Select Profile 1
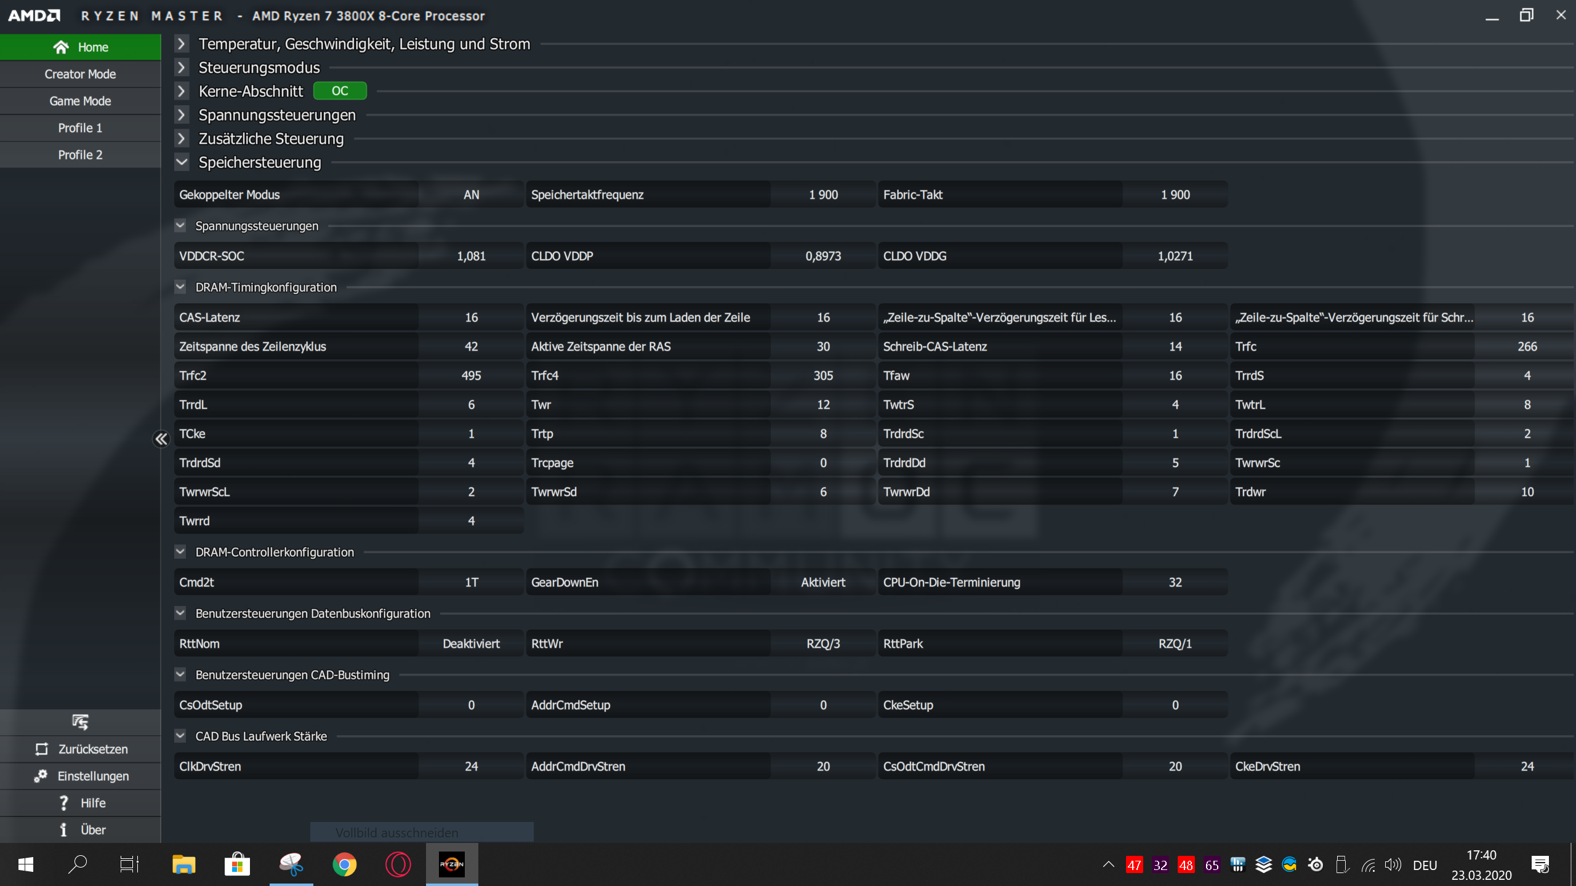Image resolution: width=1576 pixels, height=886 pixels. [80, 128]
